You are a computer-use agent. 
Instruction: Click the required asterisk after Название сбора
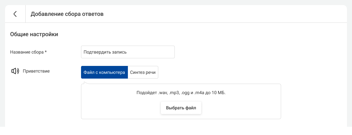[x=46, y=52]
